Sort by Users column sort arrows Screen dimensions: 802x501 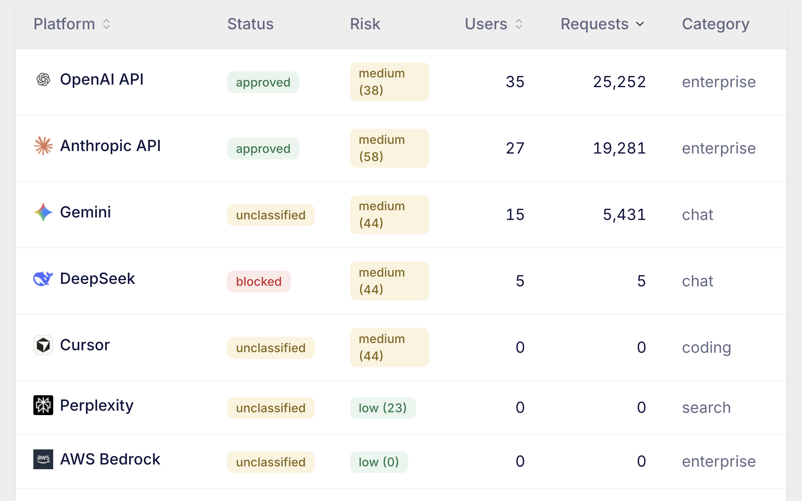(x=519, y=24)
